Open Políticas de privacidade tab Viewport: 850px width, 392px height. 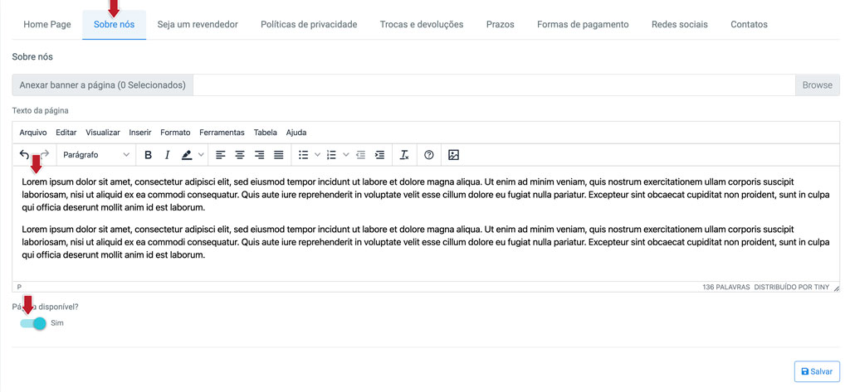click(309, 24)
